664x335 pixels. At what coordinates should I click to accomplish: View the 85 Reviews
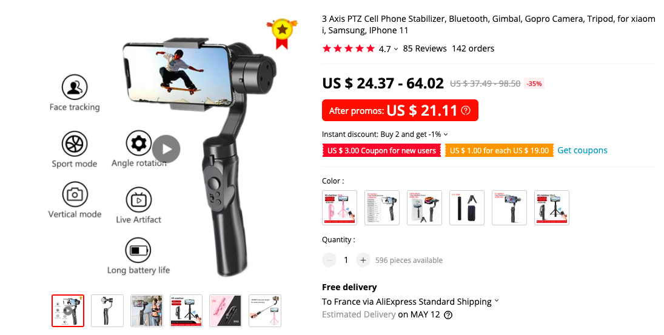[x=424, y=48]
